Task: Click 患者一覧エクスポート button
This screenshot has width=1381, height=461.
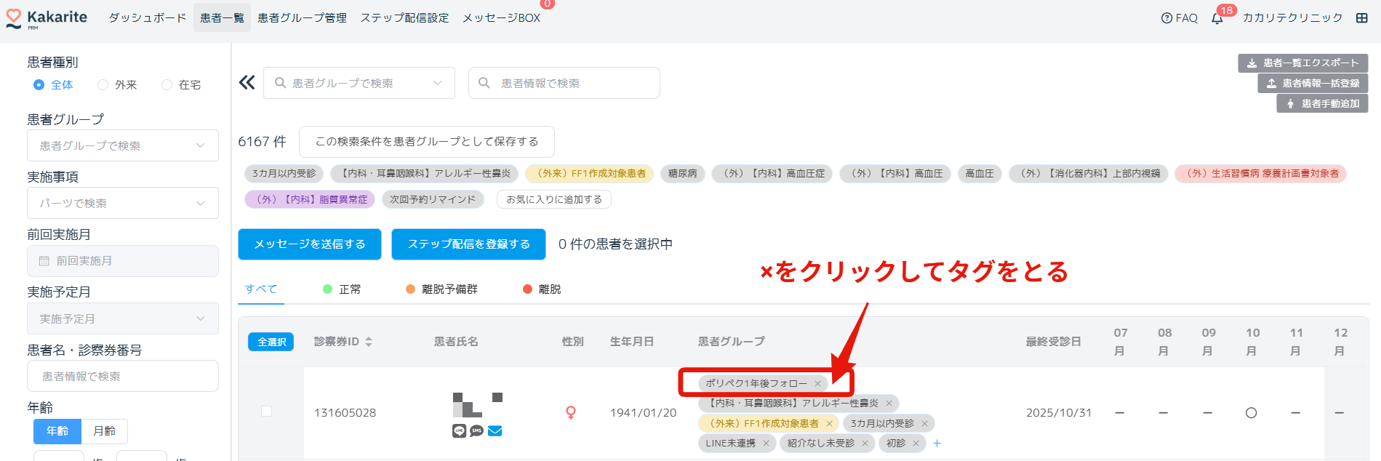Action: pyautogui.click(x=1303, y=63)
